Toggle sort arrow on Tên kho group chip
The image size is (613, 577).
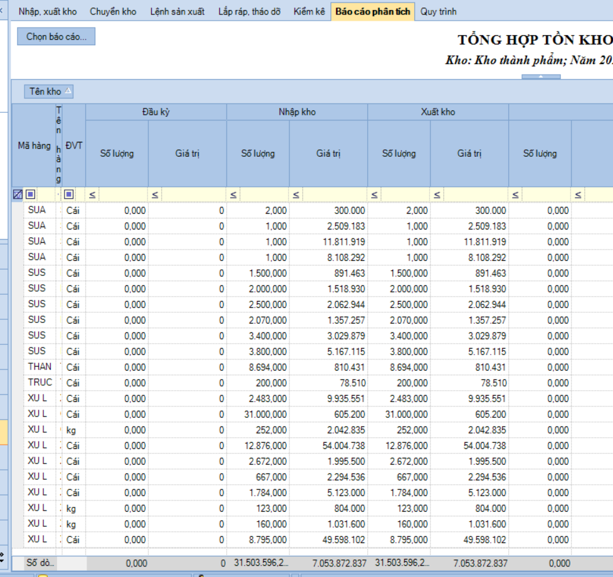point(68,91)
